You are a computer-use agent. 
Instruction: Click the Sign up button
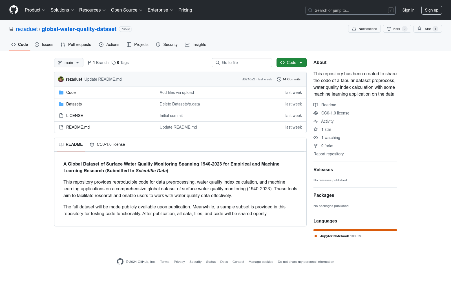[431, 10]
